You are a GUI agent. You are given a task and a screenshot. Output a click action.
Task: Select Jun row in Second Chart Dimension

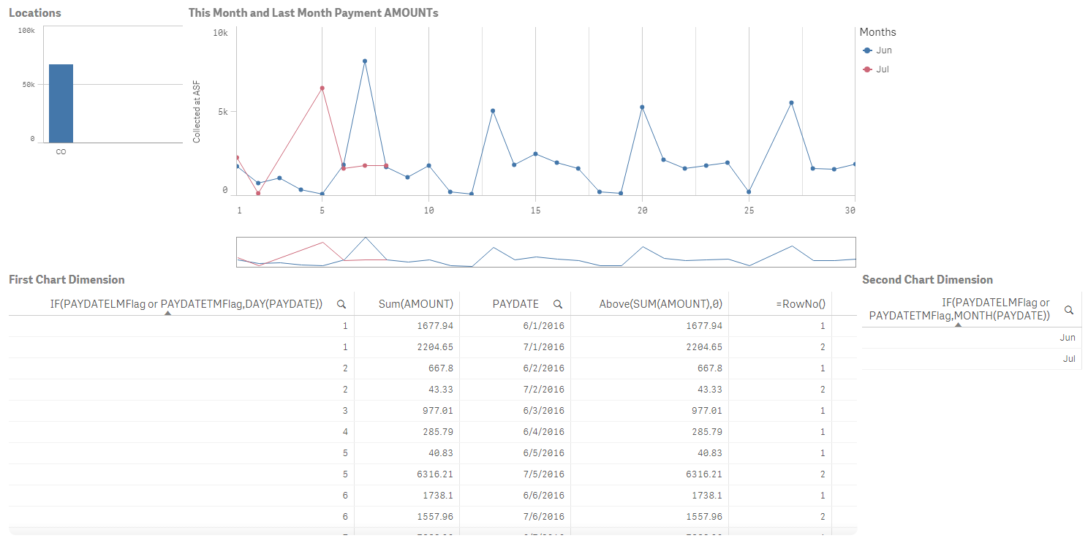tap(971, 338)
